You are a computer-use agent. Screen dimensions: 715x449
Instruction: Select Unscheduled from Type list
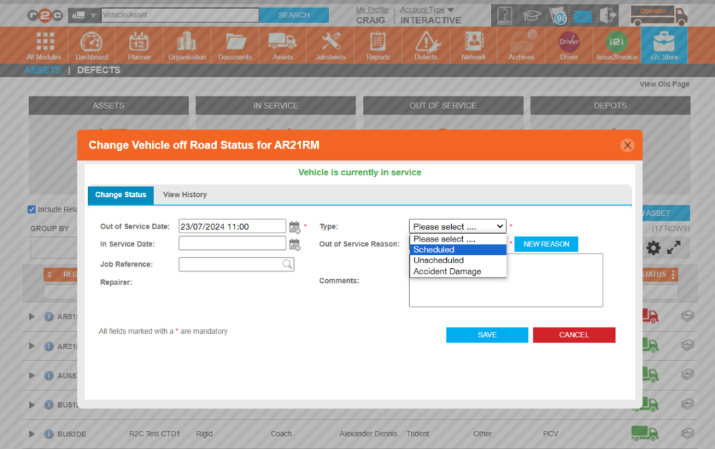pyautogui.click(x=458, y=260)
